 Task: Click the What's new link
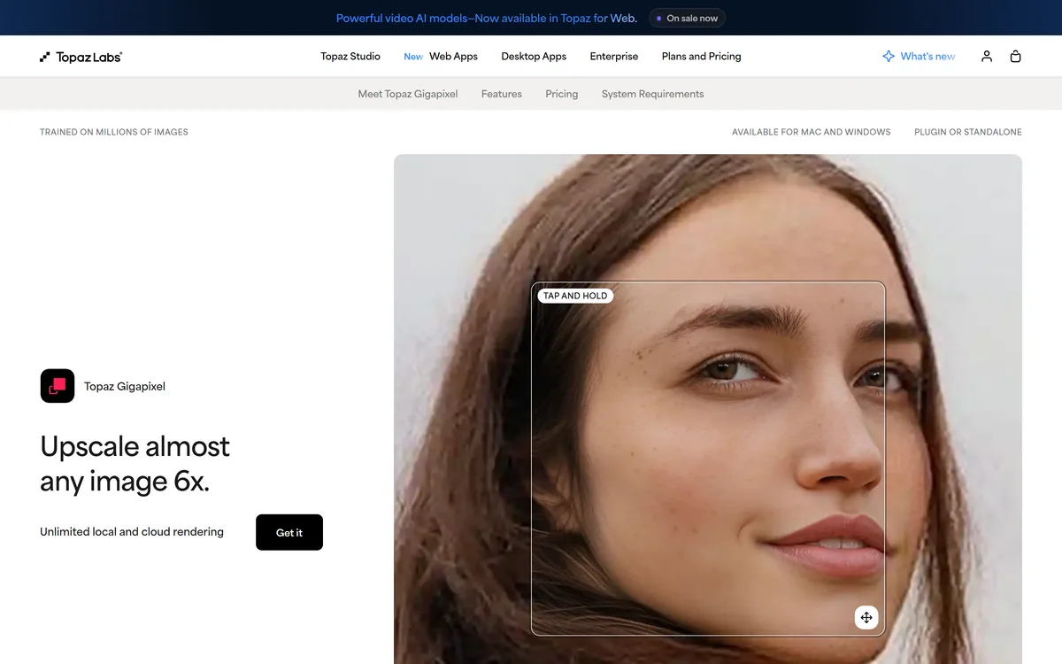927,56
